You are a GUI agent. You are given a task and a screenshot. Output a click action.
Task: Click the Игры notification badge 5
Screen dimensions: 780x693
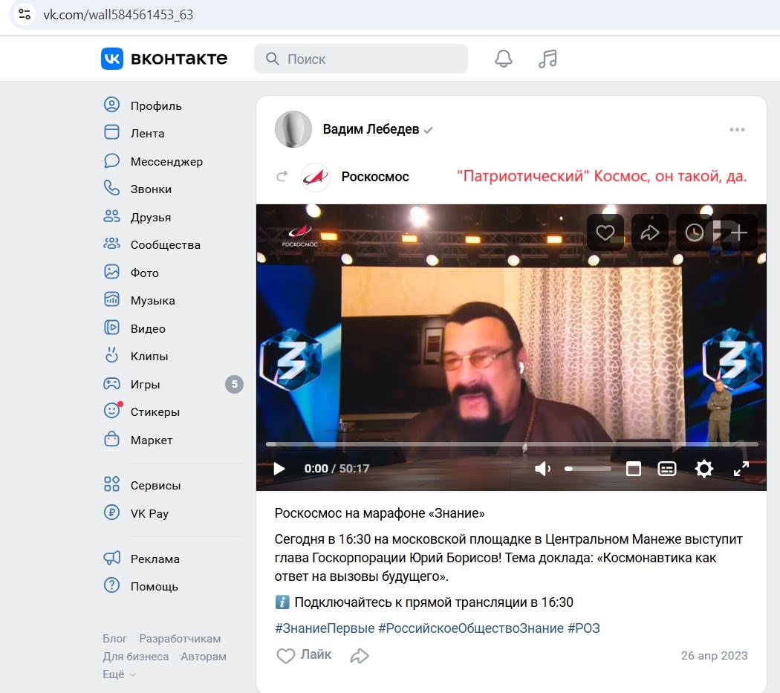[x=234, y=384]
